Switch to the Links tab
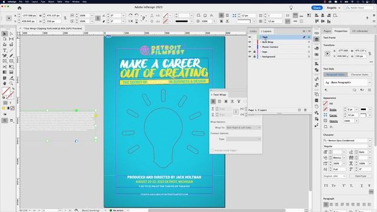 (x=253, y=31)
